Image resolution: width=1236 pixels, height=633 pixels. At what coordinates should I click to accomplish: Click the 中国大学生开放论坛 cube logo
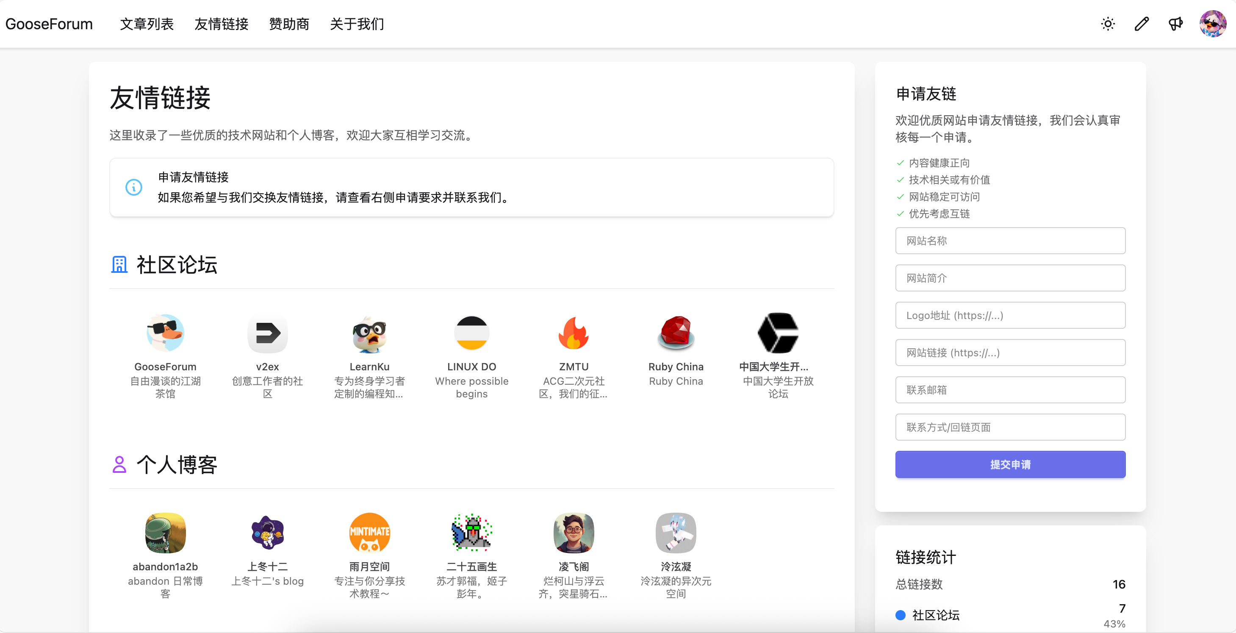pyautogui.click(x=778, y=333)
